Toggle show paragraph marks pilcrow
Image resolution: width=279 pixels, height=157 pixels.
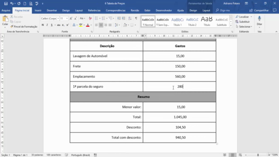pyautogui.click(x=136, y=18)
